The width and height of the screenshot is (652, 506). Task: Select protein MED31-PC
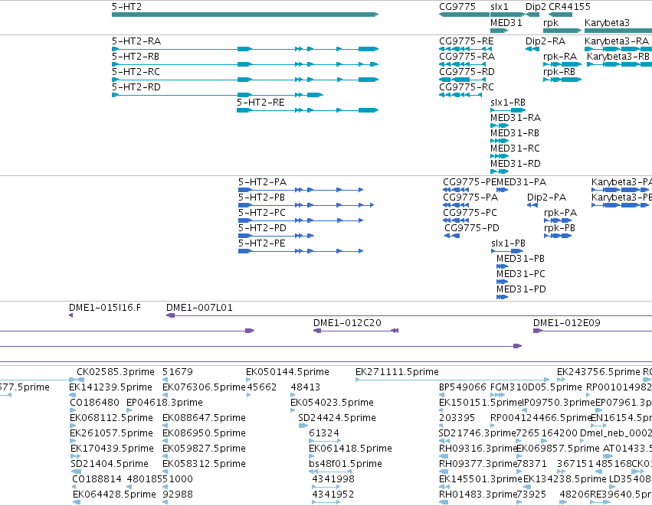click(503, 282)
